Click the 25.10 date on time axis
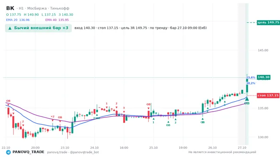The image size is (280, 157). (154, 147)
